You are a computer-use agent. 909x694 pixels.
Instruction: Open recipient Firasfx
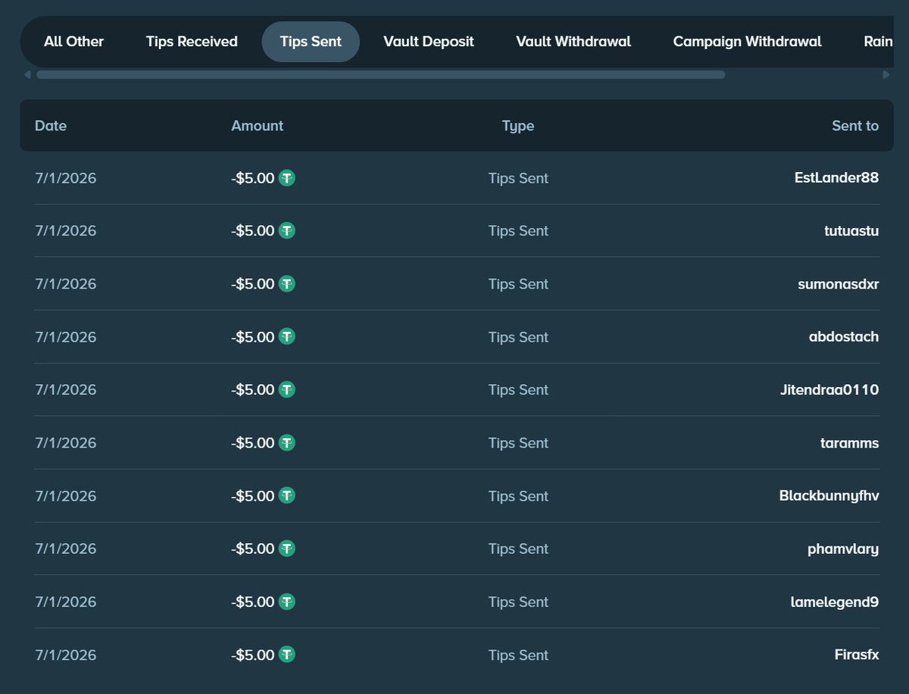857,655
